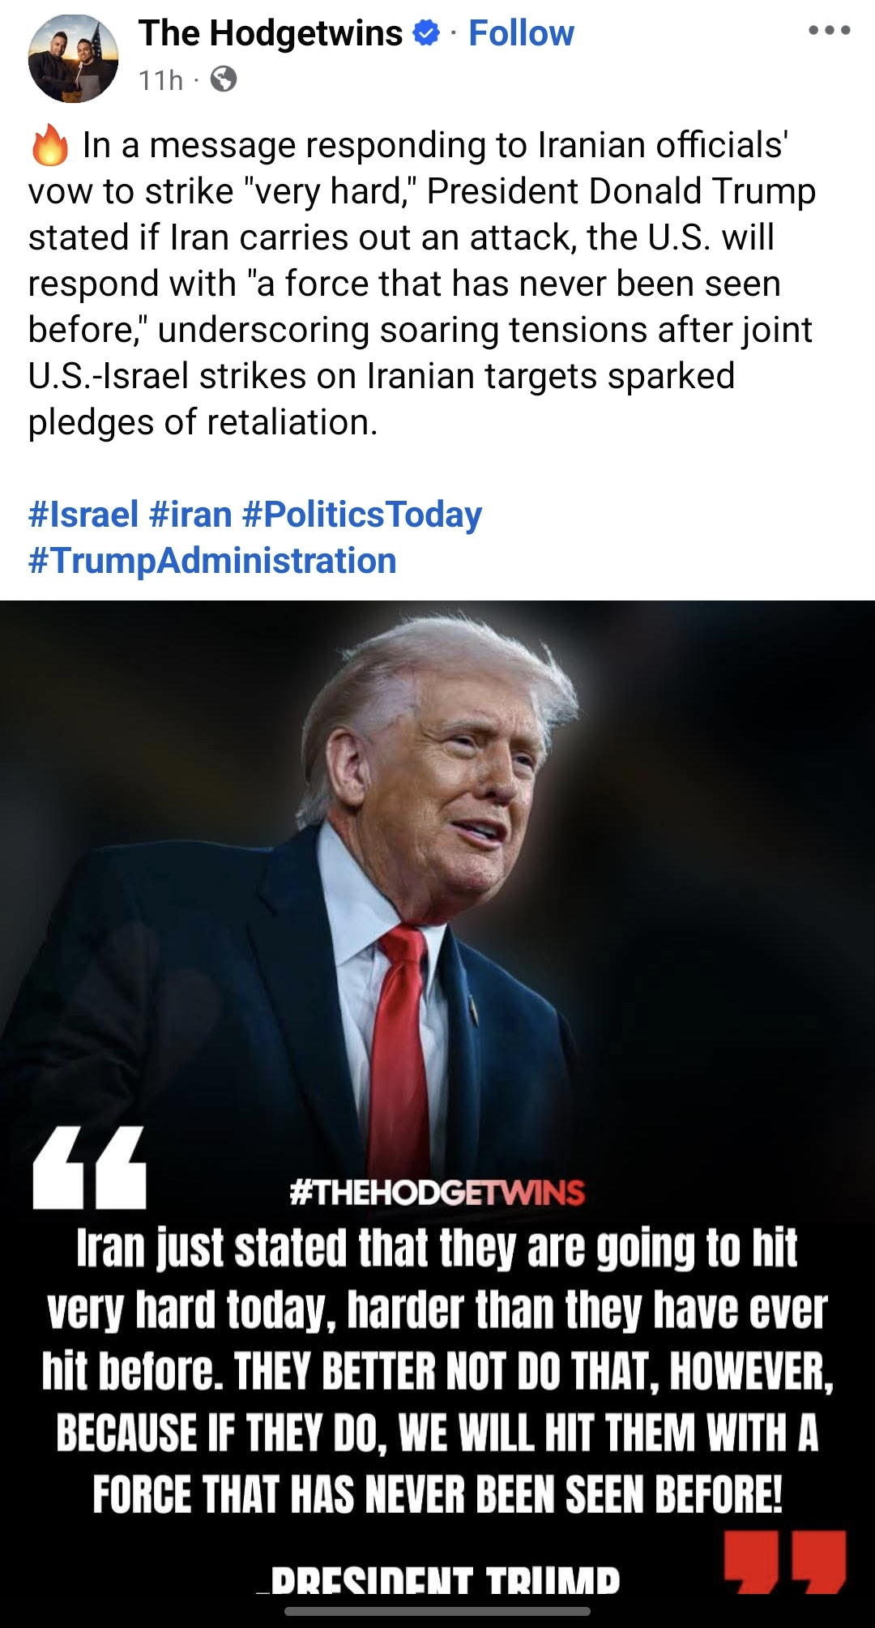Open the #TrumpAdministration hashtag
This screenshot has width=875, height=1628.
coord(212,561)
